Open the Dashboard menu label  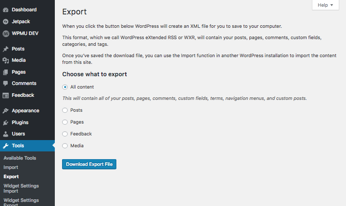[24, 10]
